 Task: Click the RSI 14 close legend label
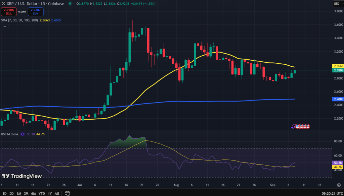coord(10,134)
